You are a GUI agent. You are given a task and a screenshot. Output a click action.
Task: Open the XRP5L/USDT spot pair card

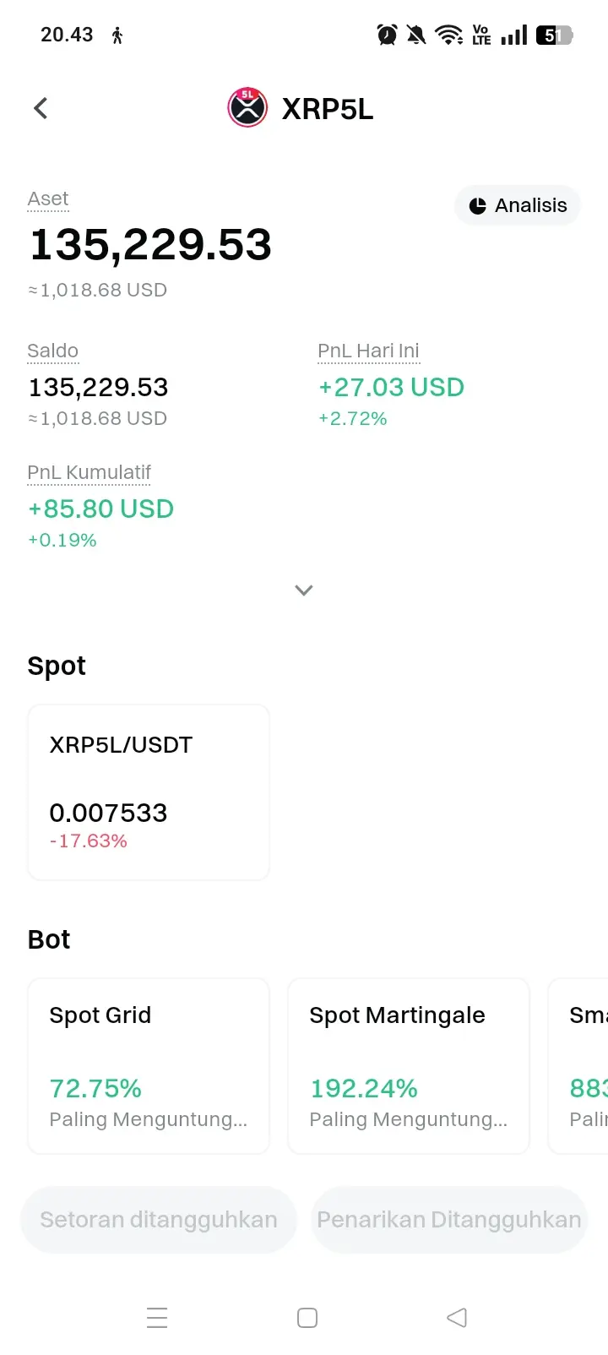(149, 792)
